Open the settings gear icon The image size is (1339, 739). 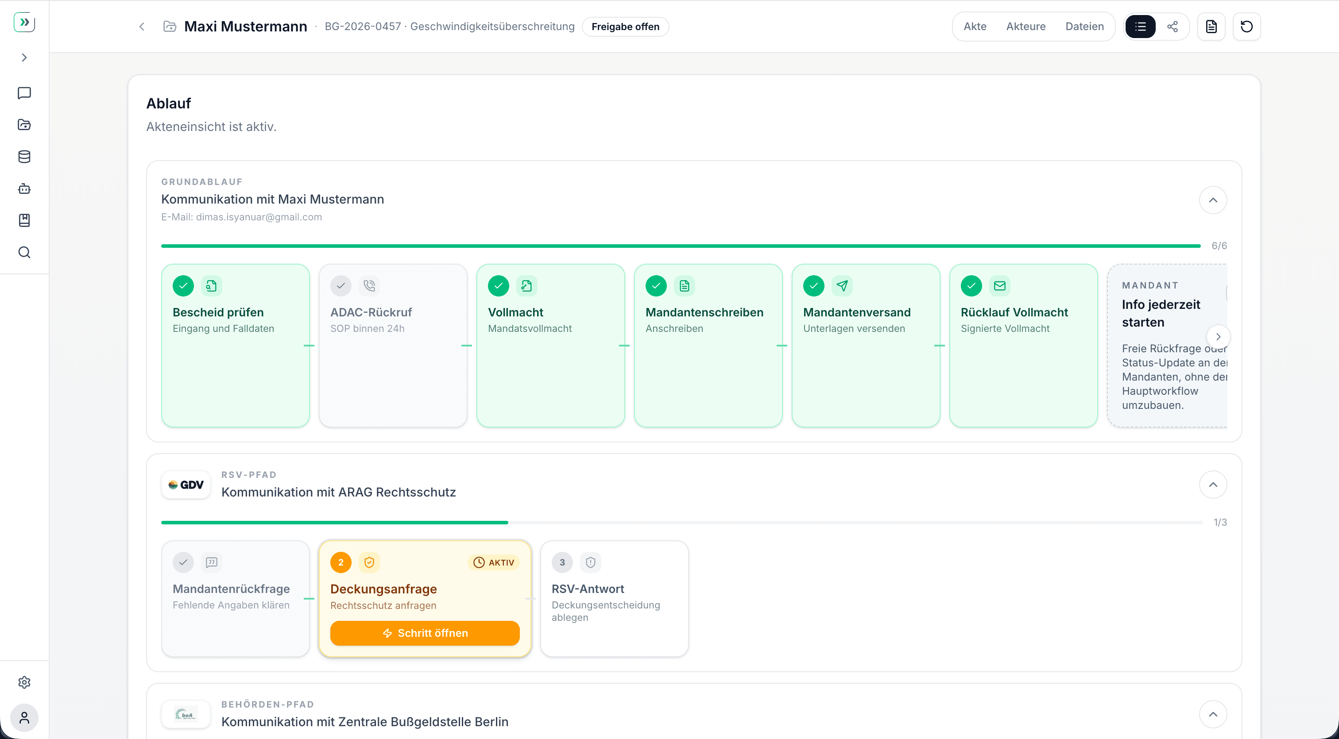tap(24, 682)
